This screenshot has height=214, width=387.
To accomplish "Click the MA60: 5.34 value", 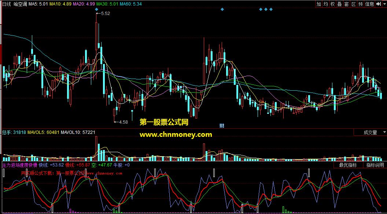I will 131,4.
